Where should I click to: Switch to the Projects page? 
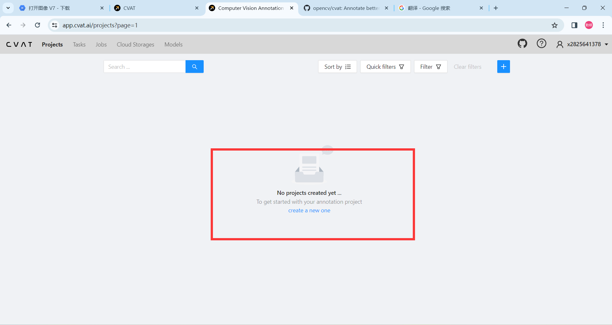[52, 45]
